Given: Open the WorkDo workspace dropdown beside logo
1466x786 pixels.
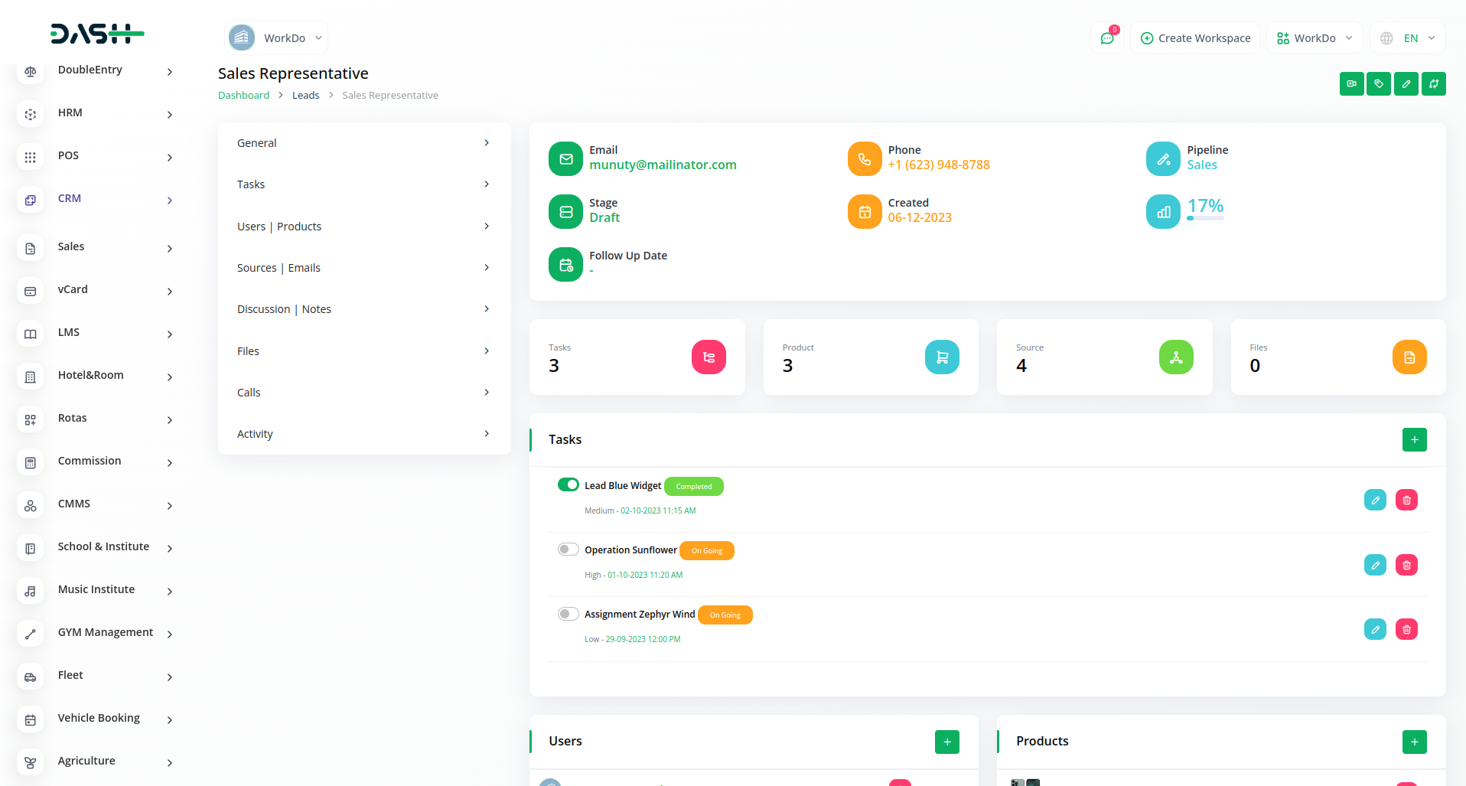Looking at the screenshot, I should [x=276, y=38].
